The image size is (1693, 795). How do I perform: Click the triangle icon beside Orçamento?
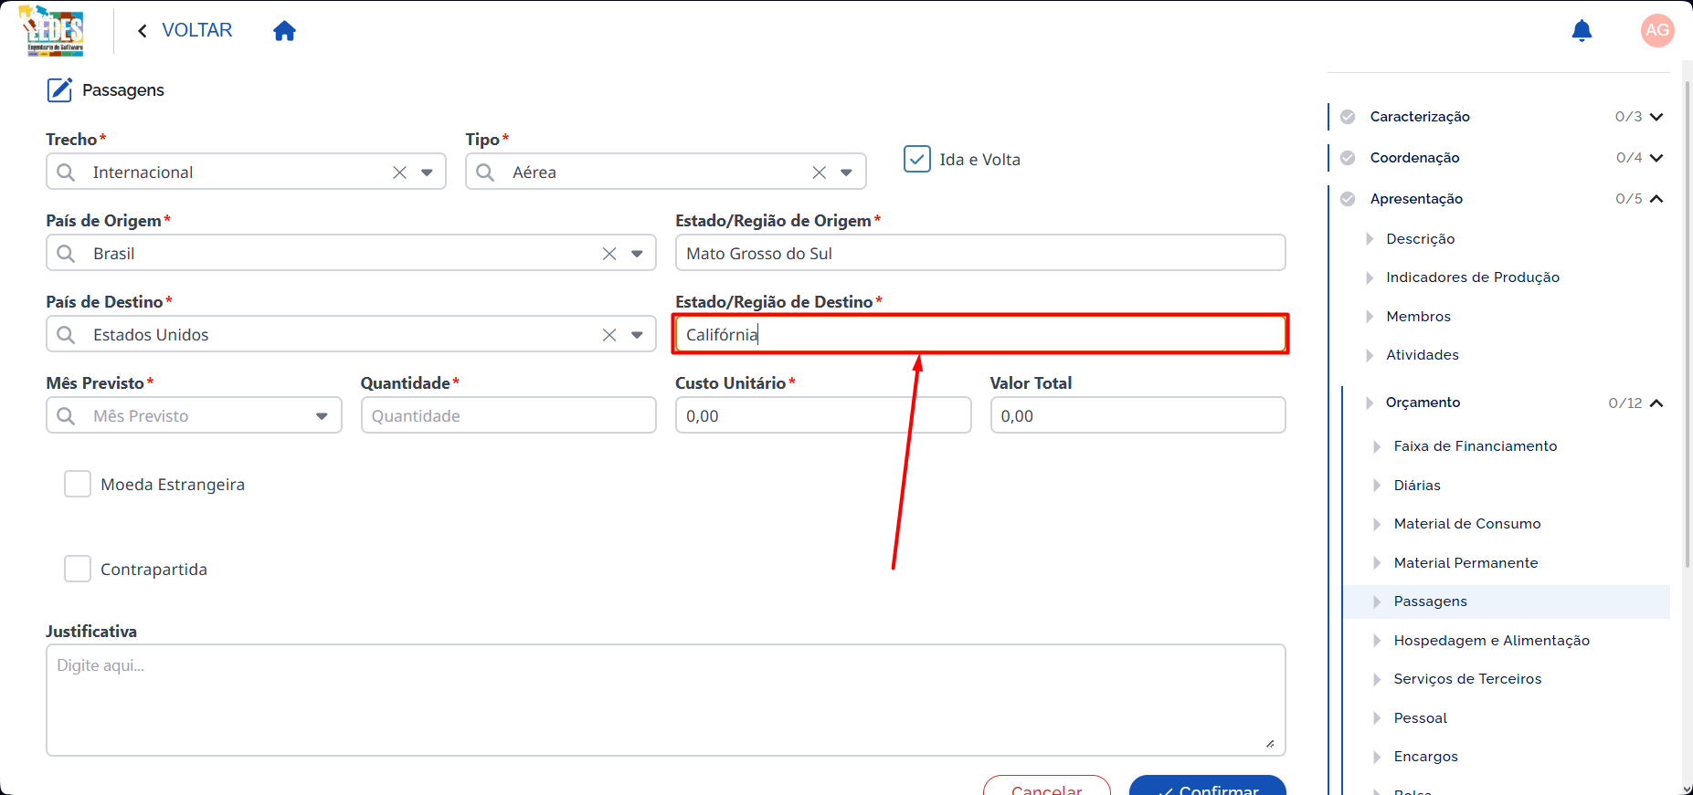(1369, 403)
